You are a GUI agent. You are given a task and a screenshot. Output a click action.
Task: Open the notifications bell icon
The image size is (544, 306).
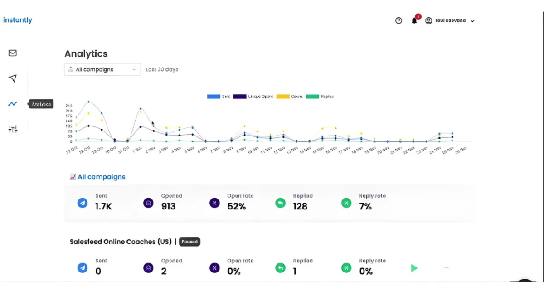414,20
